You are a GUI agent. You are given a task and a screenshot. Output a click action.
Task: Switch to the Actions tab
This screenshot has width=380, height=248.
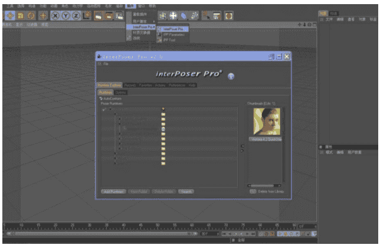click(x=160, y=85)
